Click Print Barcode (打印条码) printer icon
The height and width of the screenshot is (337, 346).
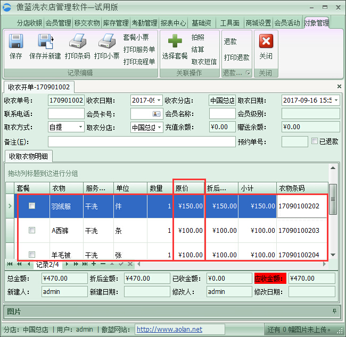click(78, 41)
